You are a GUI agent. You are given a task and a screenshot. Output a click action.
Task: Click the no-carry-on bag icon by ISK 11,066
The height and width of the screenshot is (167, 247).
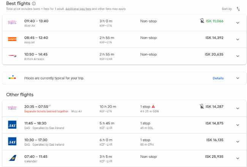pyautogui.click(x=201, y=21)
